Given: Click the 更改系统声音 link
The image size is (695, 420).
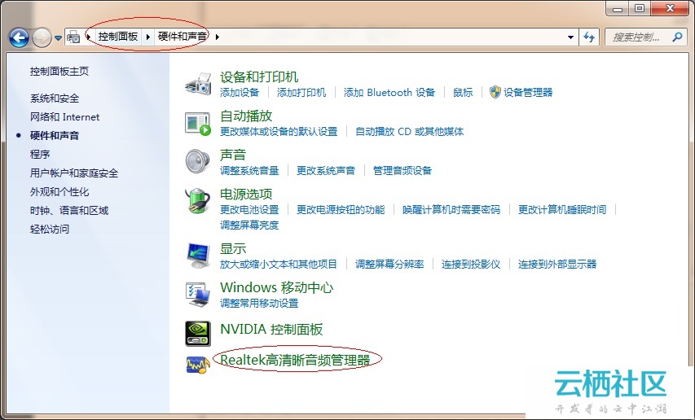Looking at the screenshot, I should [326, 170].
